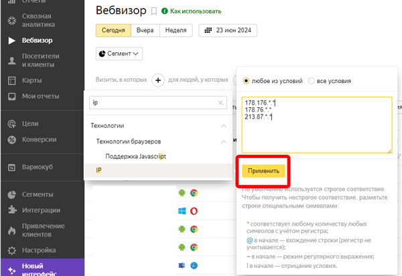This screenshot has height=276, width=402.
Task: Click the Вебвизор page title
Action: (121, 11)
